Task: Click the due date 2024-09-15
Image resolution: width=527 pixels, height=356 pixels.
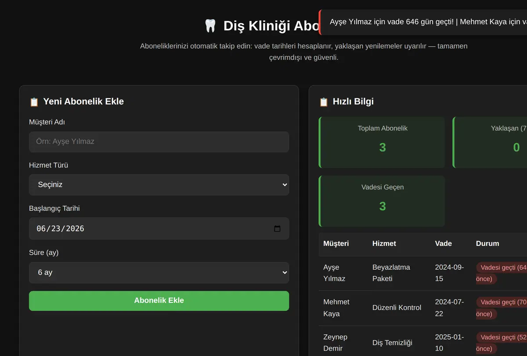Action: click(450, 273)
